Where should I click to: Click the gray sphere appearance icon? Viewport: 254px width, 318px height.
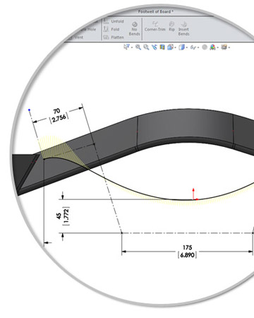[x=205, y=47]
